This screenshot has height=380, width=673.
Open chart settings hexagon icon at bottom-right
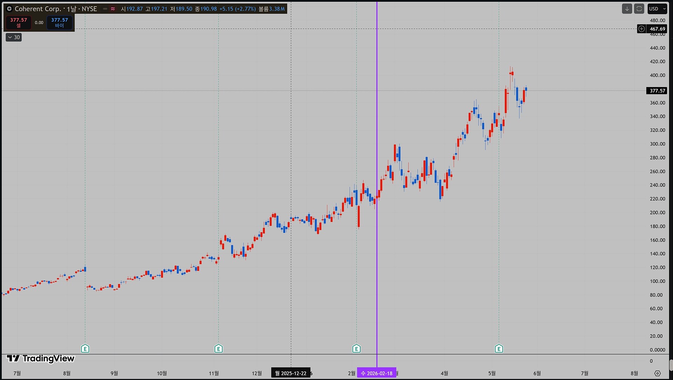click(658, 373)
